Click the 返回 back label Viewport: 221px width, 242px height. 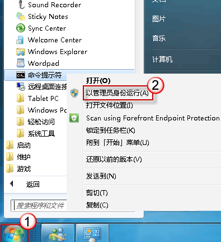tap(33, 184)
